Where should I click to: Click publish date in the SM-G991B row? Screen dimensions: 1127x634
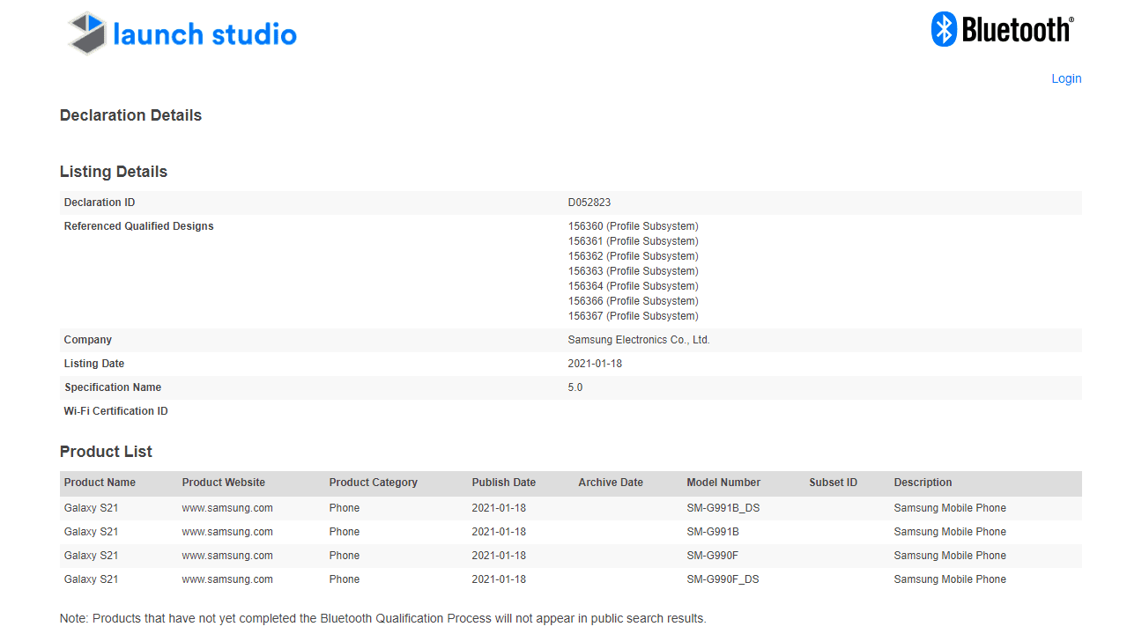pyautogui.click(x=499, y=532)
